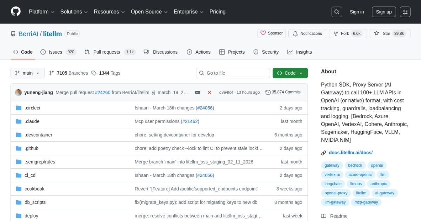Click the Go to file search field
The height and width of the screenshot is (221, 421).
233,73
